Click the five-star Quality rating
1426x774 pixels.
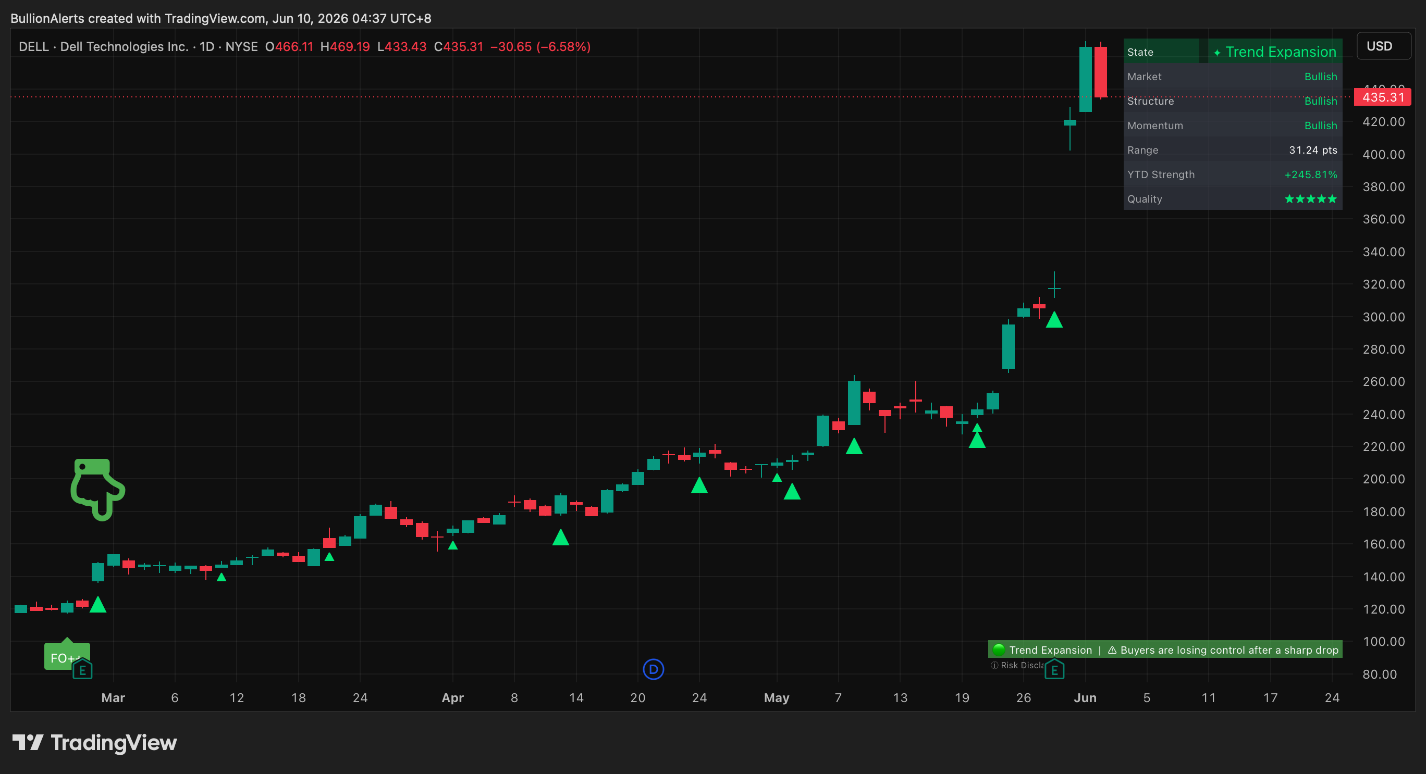(1310, 199)
